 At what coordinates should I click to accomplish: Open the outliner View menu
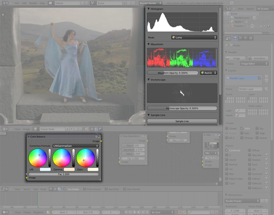tap(241, 9)
